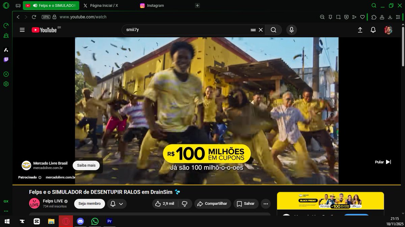Open the Patrocinado info icon

click(x=40, y=177)
